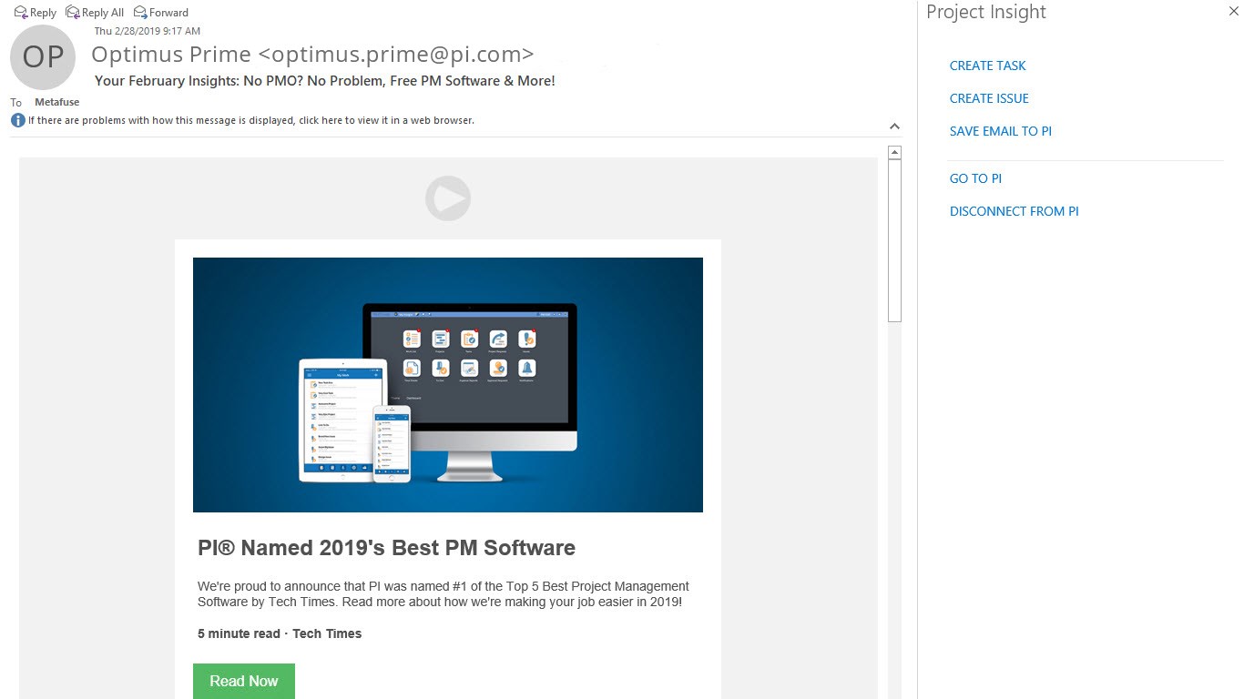Screen dimensions: 1244x699
Task: Click Disconnect From PI
Action: 1014,211
